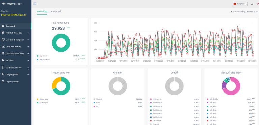The width and height of the screenshot is (259, 125).
Task: Click the Độ tuổi donut chart
Action: [x=174, y=86]
